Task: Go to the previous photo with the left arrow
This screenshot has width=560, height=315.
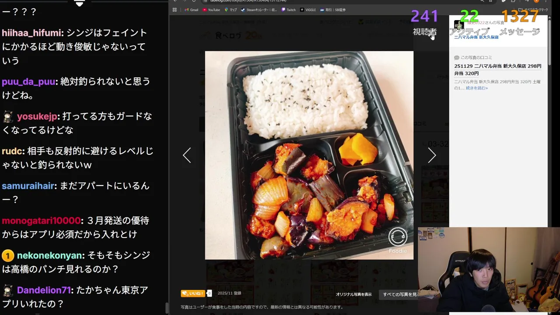Action: coord(187,155)
